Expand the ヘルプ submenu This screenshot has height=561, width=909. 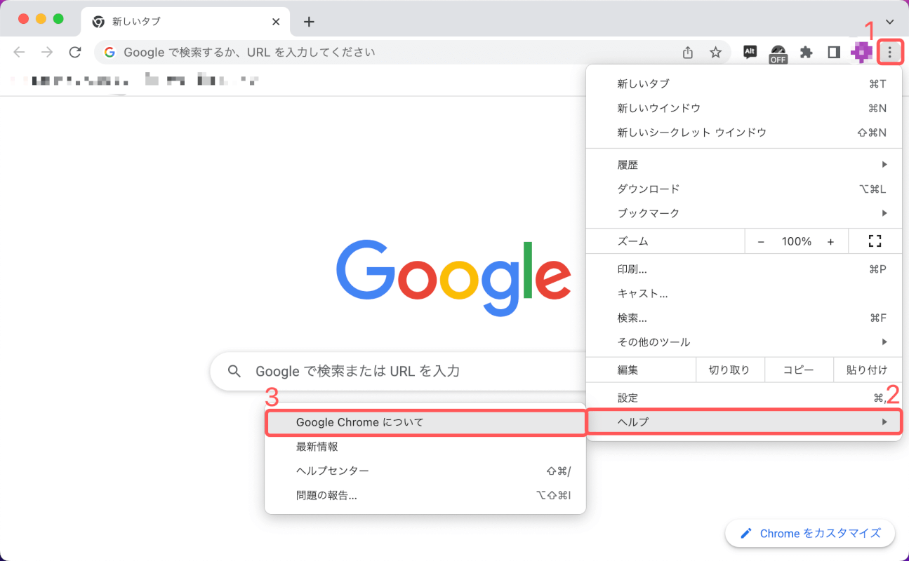(x=744, y=422)
